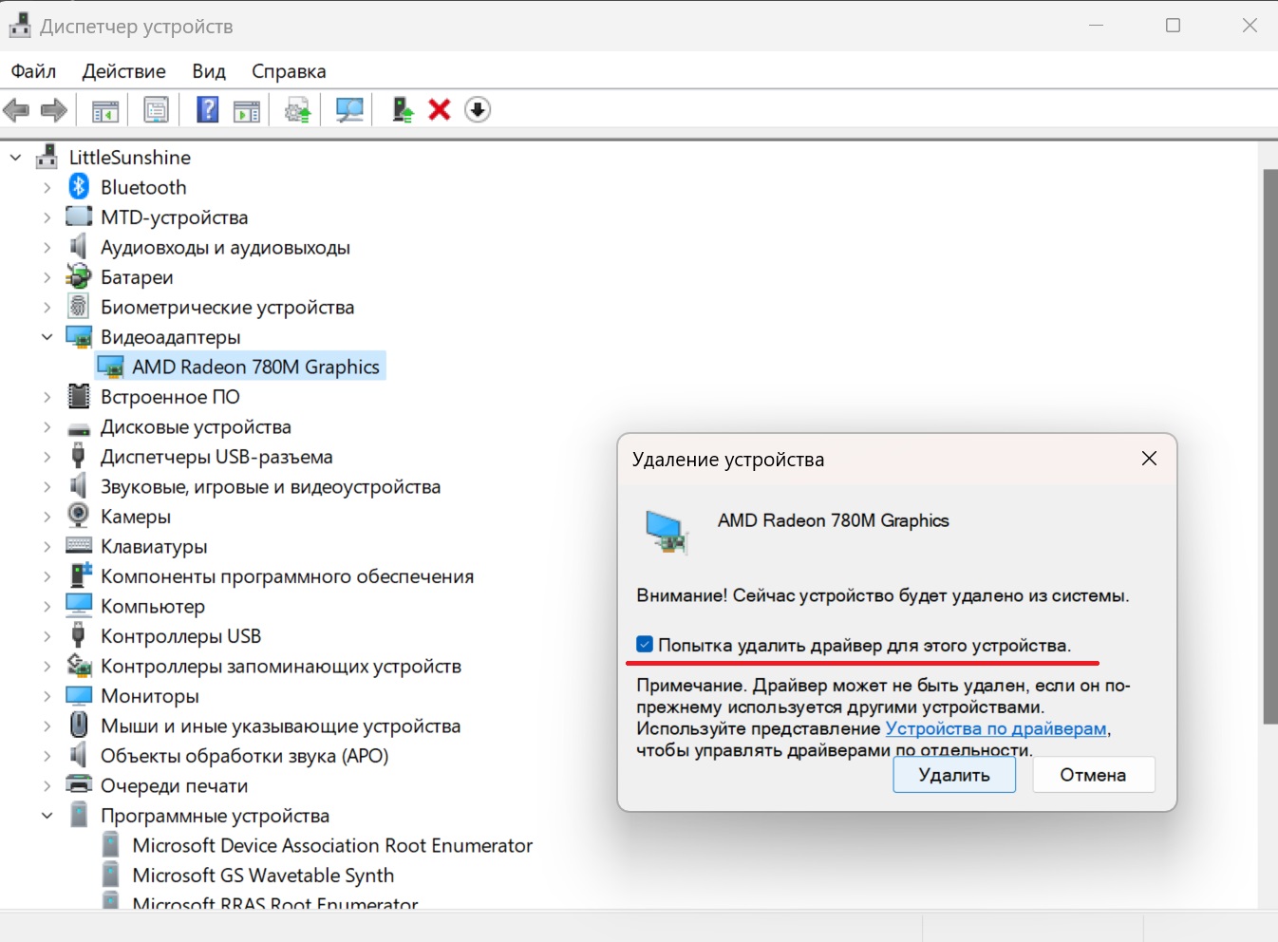Click the mouse icon of Мыши и иные указывающие устройства
The height and width of the screenshot is (942, 1278).
point(79,725)
